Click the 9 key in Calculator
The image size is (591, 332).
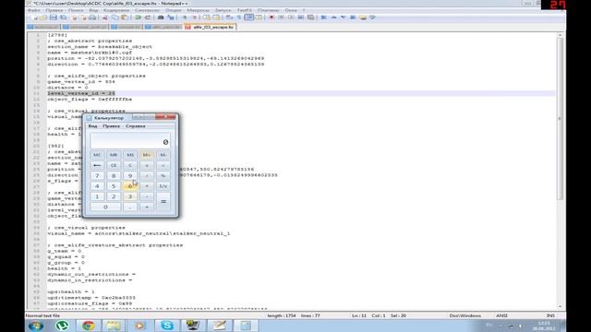pos(130,176)
